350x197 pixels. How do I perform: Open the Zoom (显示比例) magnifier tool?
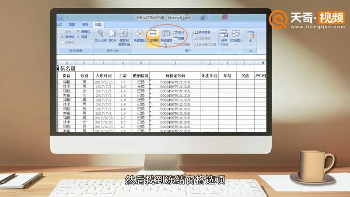(x=101, y=36)
